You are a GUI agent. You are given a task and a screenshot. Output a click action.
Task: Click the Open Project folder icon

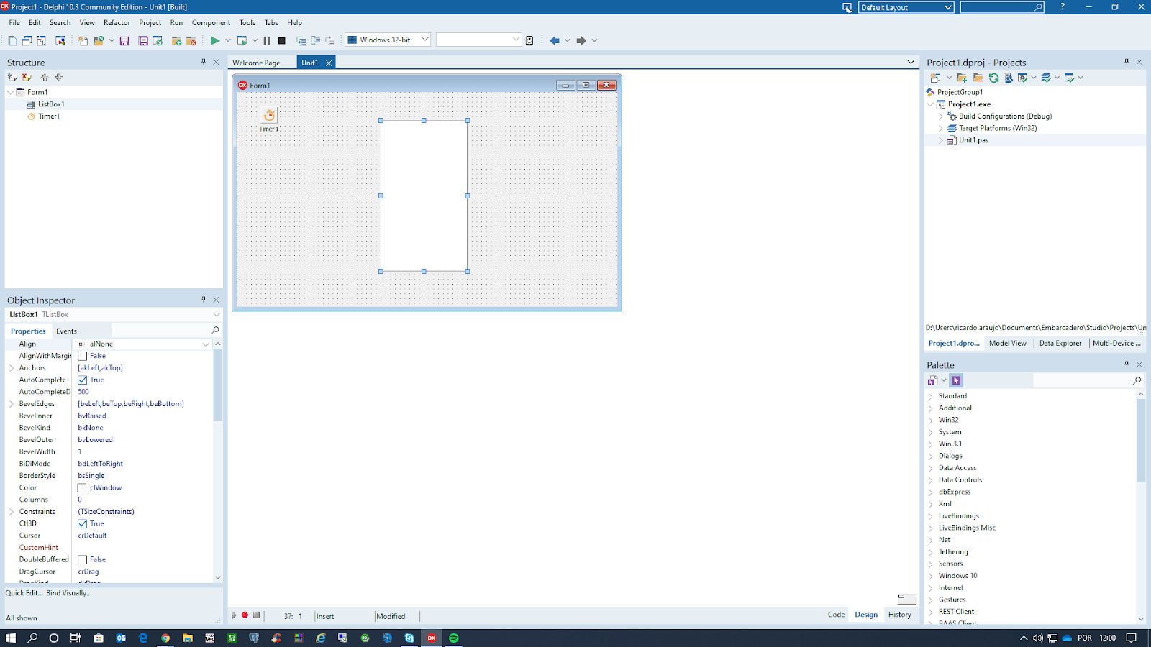99,41
